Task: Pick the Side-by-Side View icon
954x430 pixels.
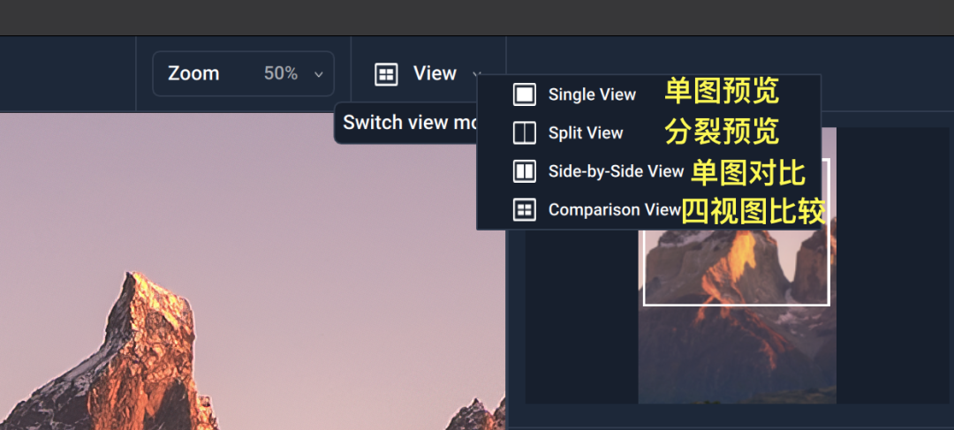Action: coord(524,171)
